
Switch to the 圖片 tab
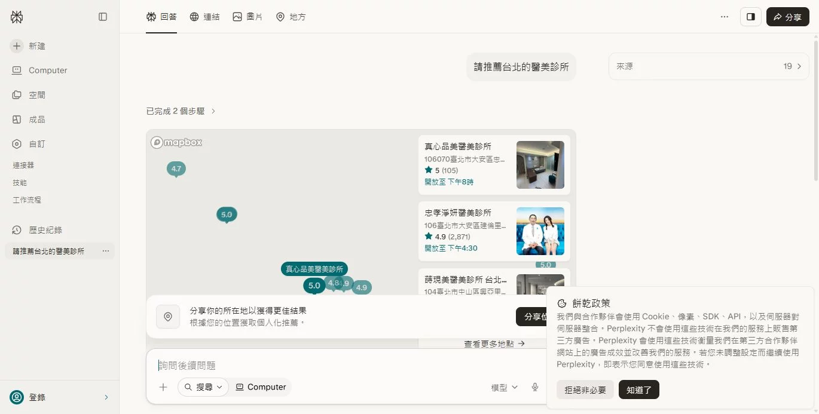pos(247,17)
